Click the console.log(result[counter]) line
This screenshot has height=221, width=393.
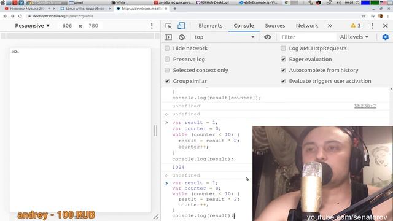point(217,98)
